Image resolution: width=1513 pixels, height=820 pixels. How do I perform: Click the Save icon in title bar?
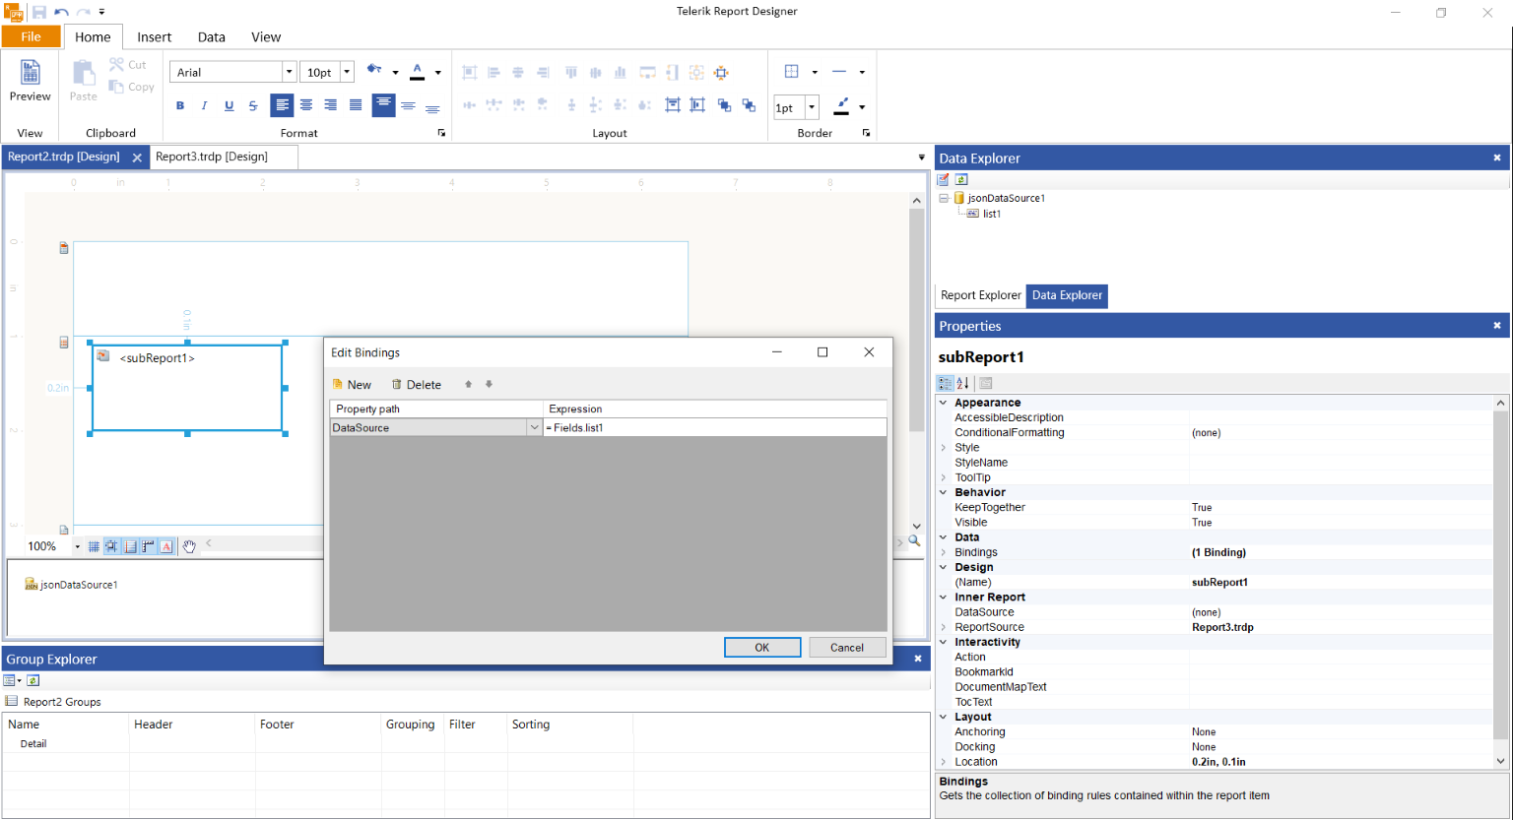(x=39, y=12)
